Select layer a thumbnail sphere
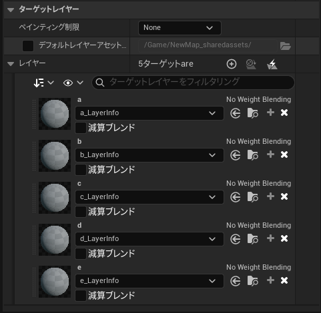 [x=55, y=114]
